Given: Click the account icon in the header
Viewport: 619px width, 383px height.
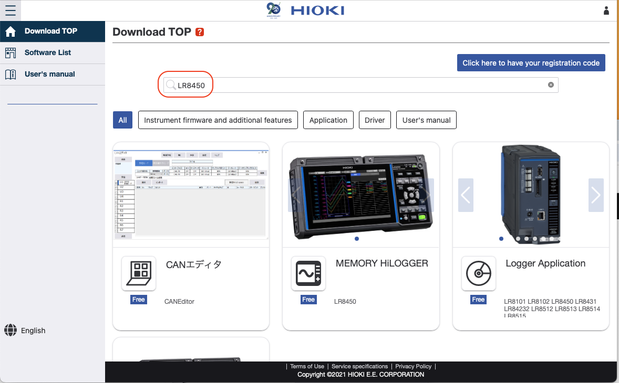Looking at the screenshot, I should pos(607,10).
